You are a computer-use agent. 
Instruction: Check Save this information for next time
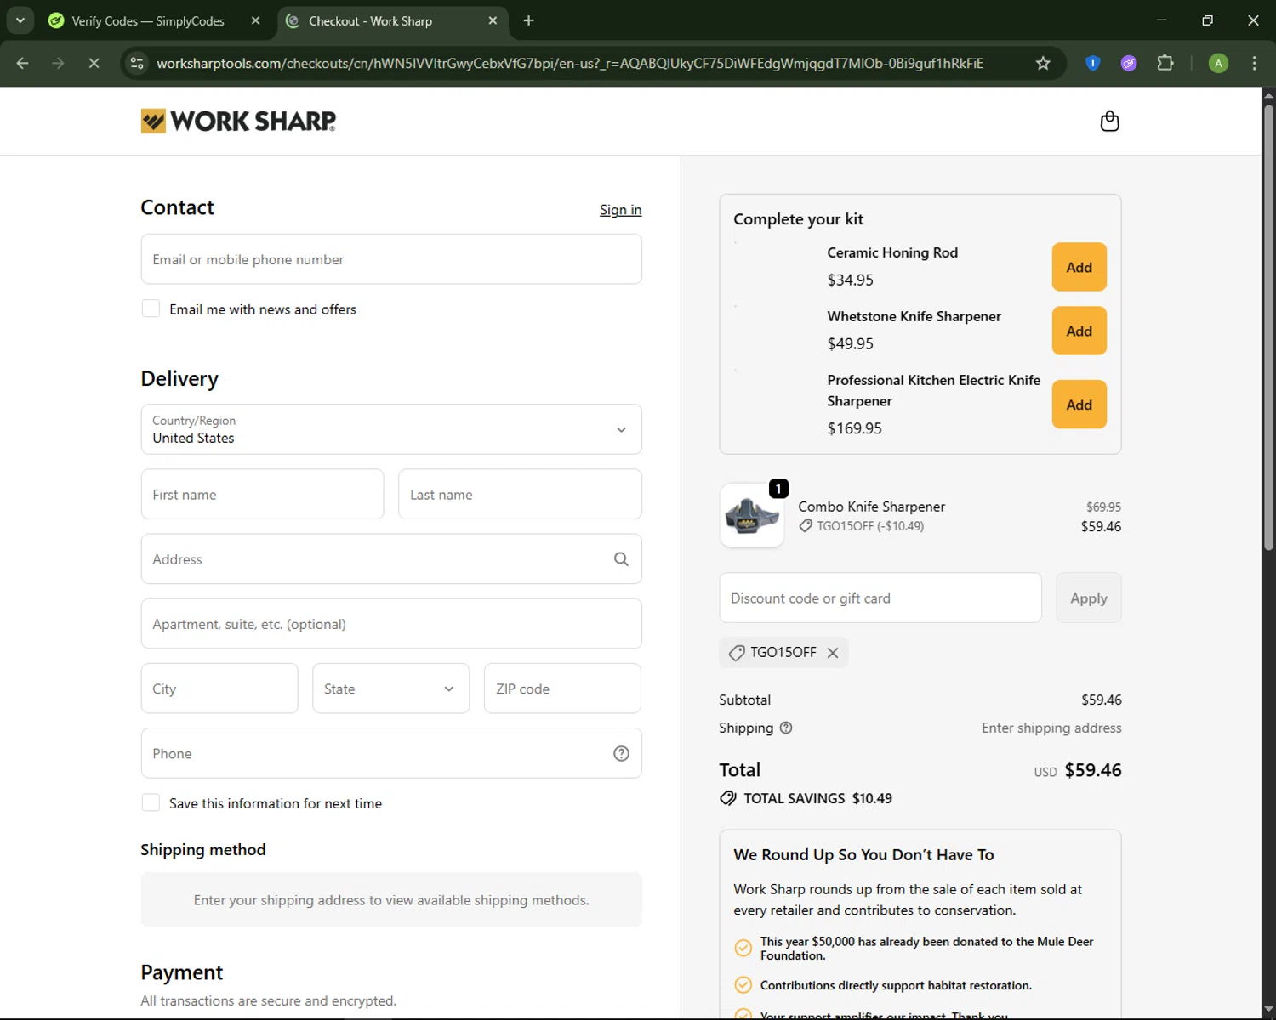click(151, 802)
